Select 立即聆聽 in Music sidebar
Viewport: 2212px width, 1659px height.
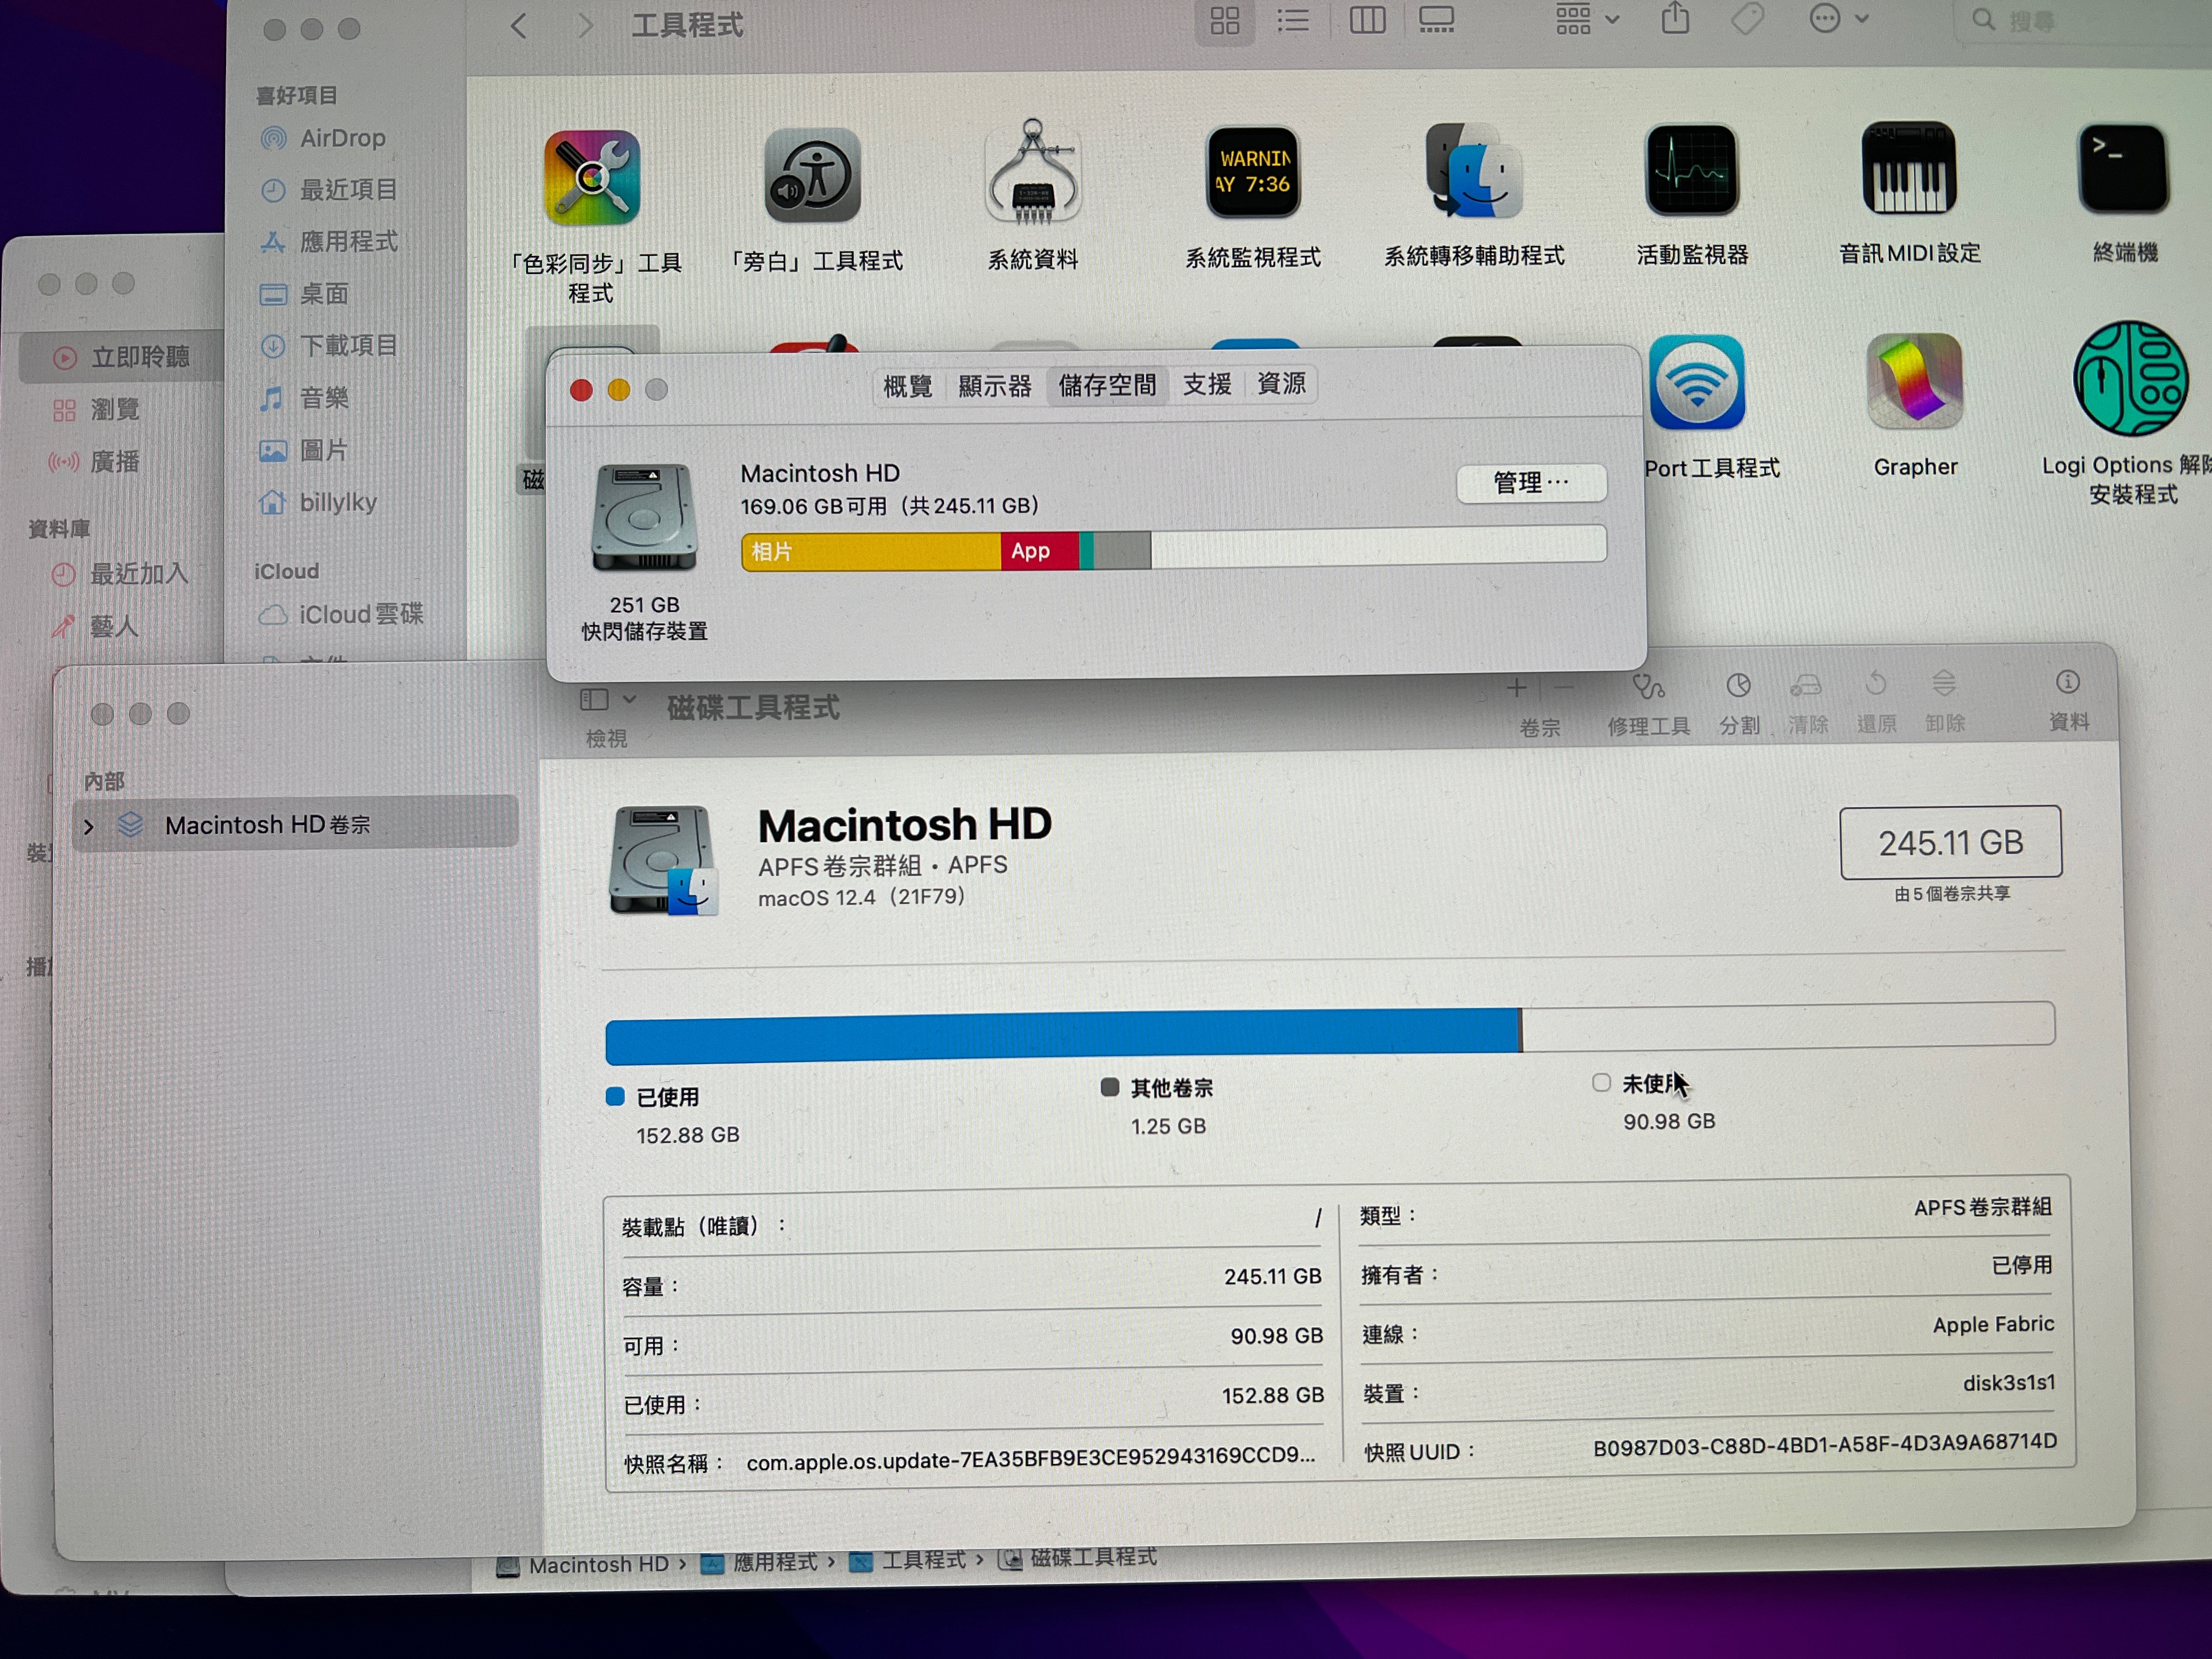click(121, 357)
